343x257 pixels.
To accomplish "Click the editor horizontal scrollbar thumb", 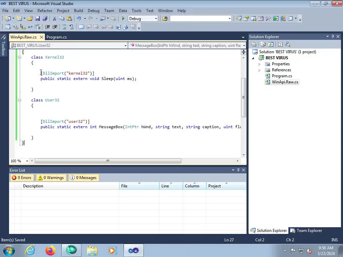I will [108, 161].
